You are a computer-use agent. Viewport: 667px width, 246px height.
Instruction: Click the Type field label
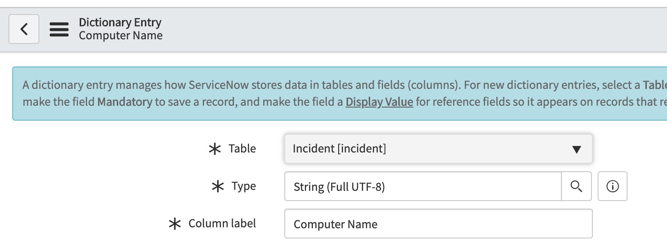point(243,186)
